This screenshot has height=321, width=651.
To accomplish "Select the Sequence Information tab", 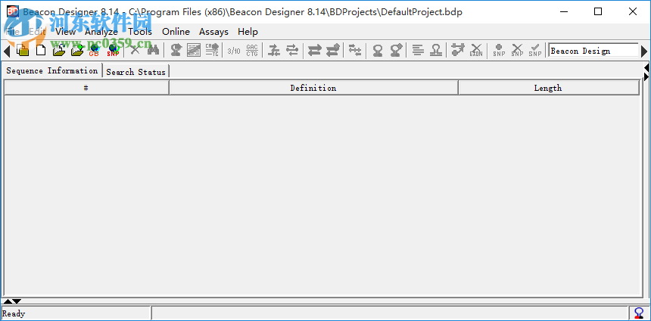I will tap(52, 70).
